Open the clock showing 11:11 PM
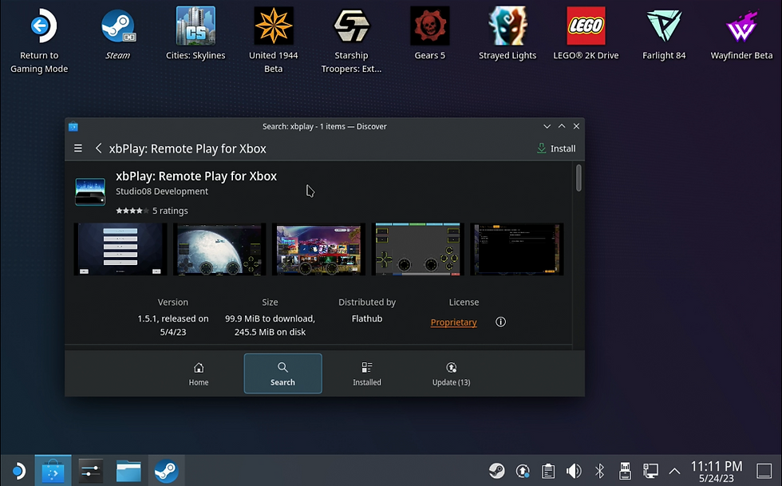Image resolution: width=782 pixels, height=486 pixels. click(x=717, y=472)
